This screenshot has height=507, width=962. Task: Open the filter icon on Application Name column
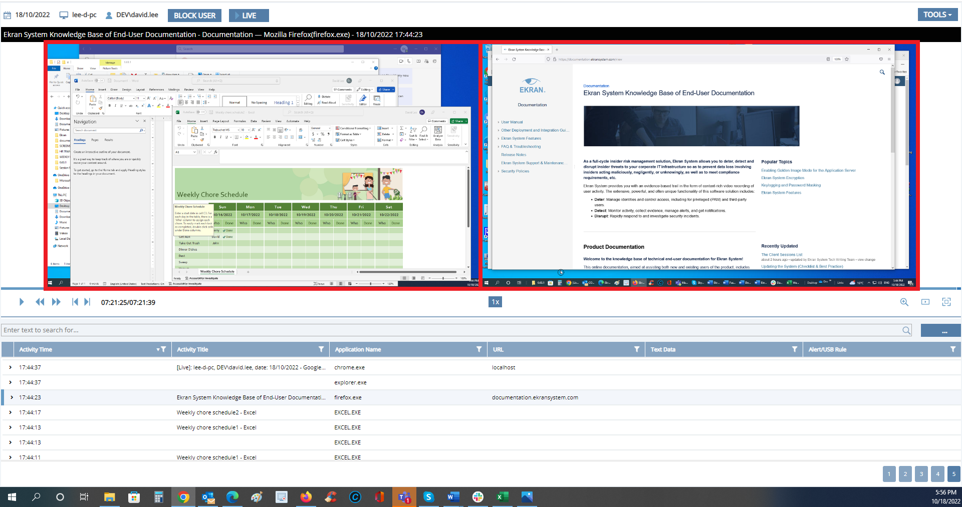(x=479, y=349)
